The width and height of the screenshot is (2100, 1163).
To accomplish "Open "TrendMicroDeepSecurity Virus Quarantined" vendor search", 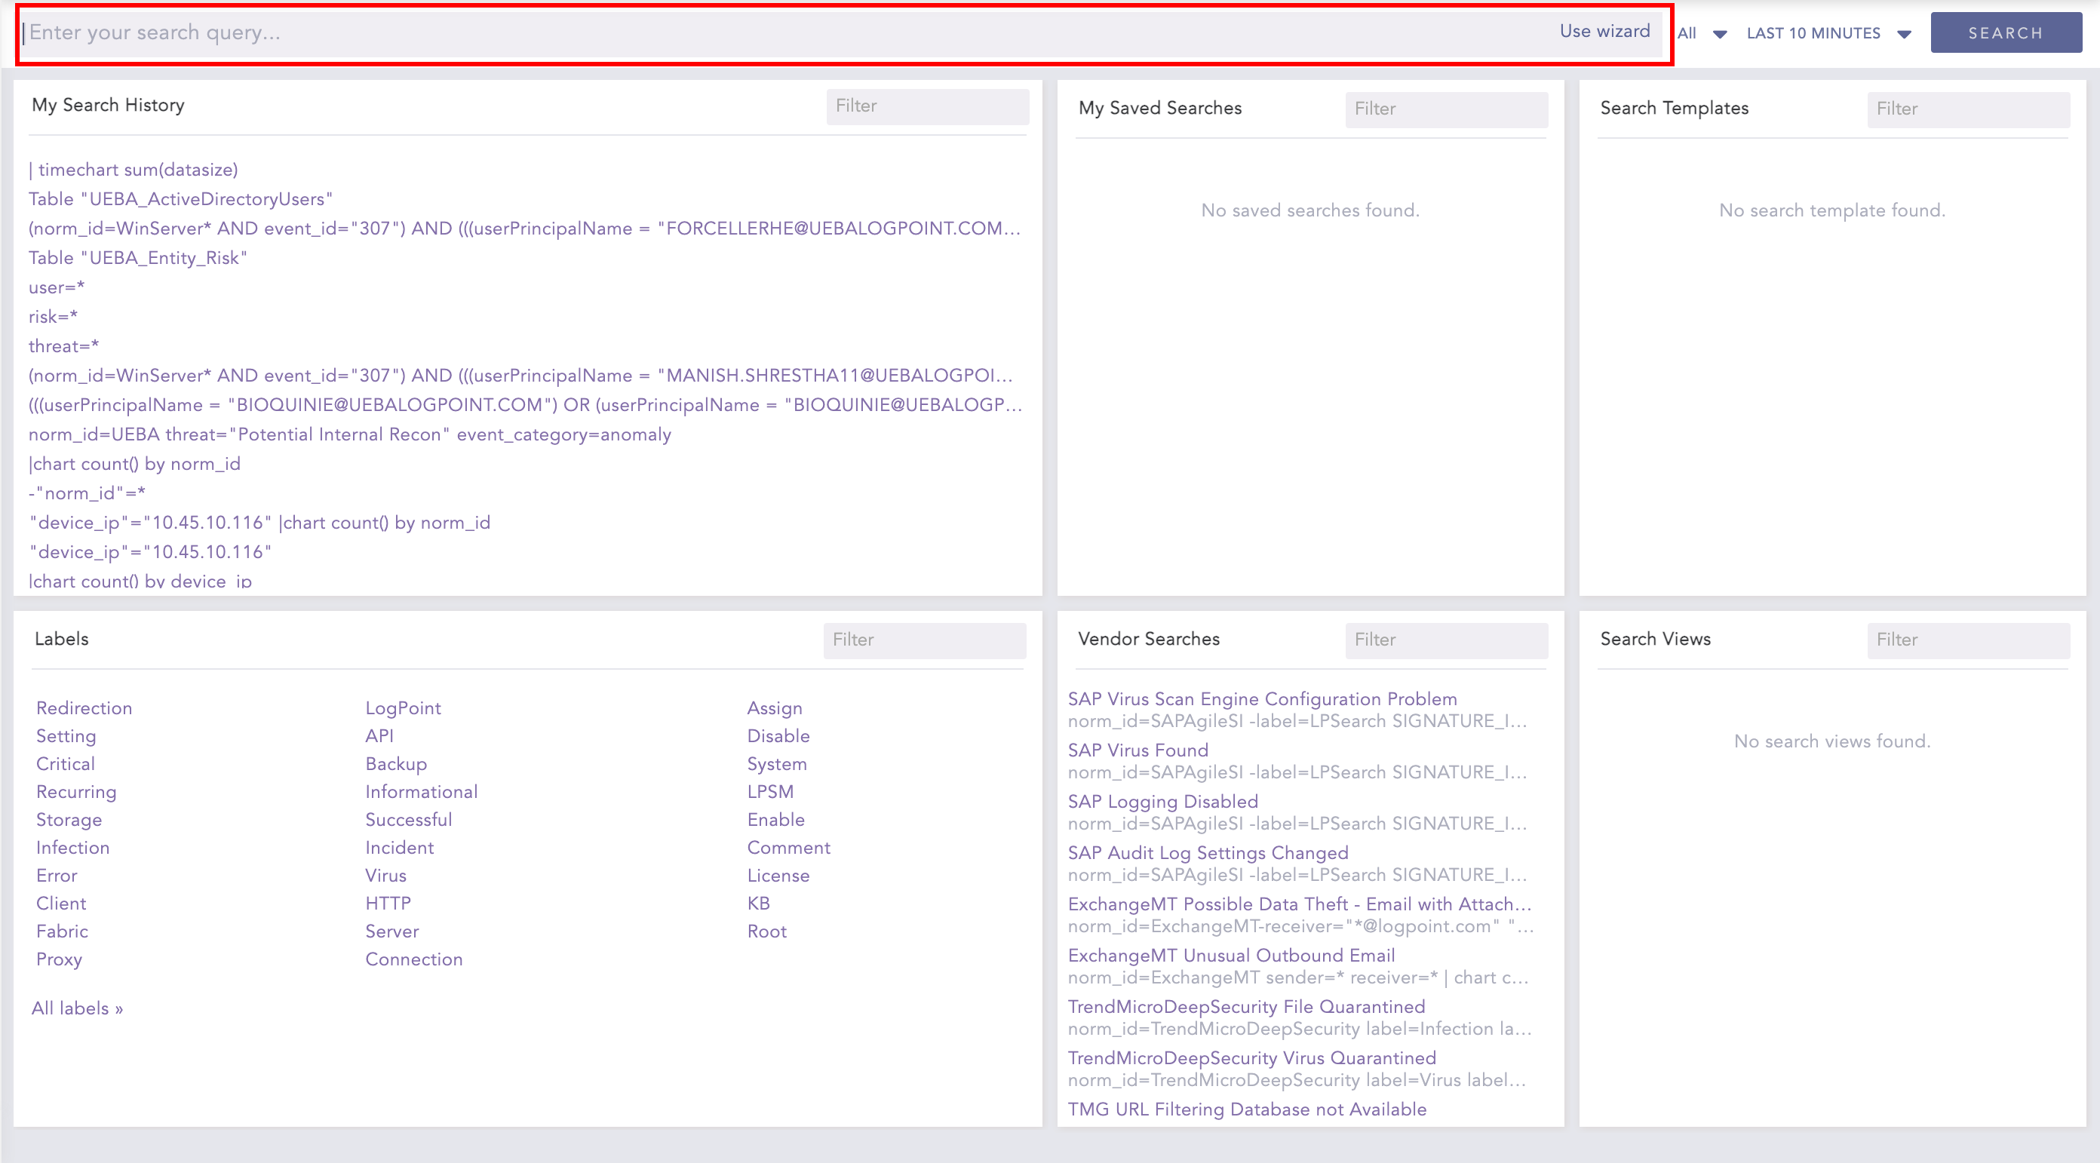I will [1251, 1057].
